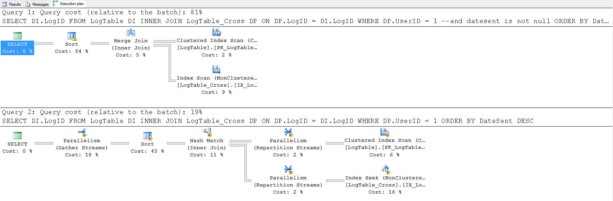
Task: Select the Gather Streams parallelism icon
Action: pos(82,132)
